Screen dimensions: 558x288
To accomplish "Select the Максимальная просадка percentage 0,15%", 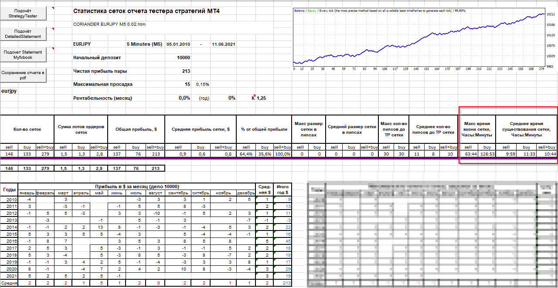I will click(x=202, y=85).
